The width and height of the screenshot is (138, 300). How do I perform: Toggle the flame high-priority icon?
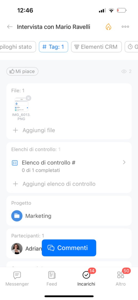click(108, 27)
